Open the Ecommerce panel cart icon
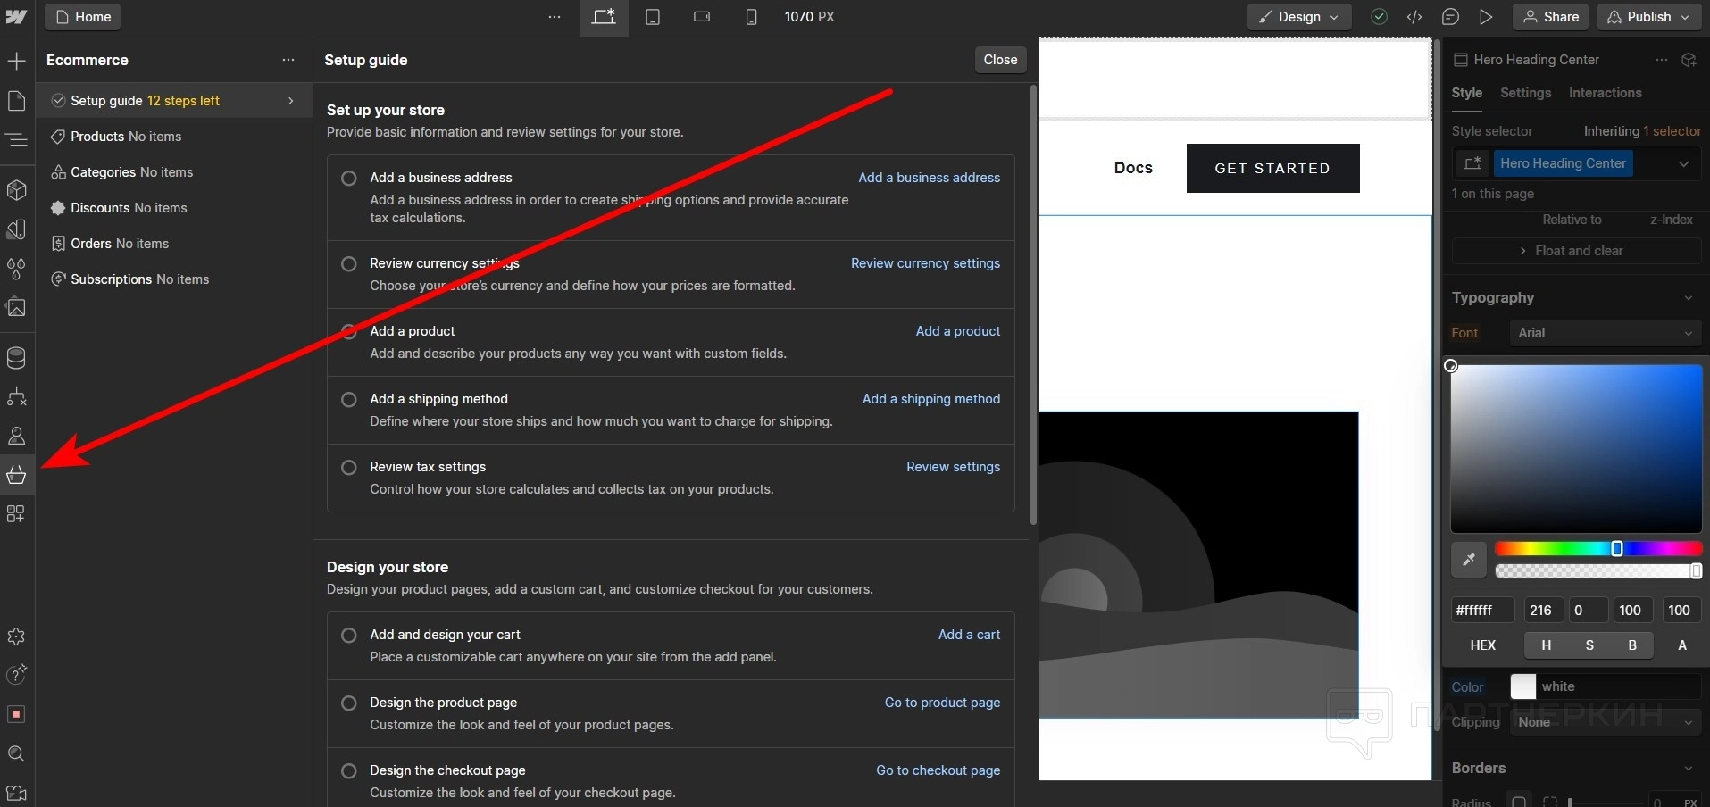This screenshot has height=807, width=1710. [x=16, y=474]
